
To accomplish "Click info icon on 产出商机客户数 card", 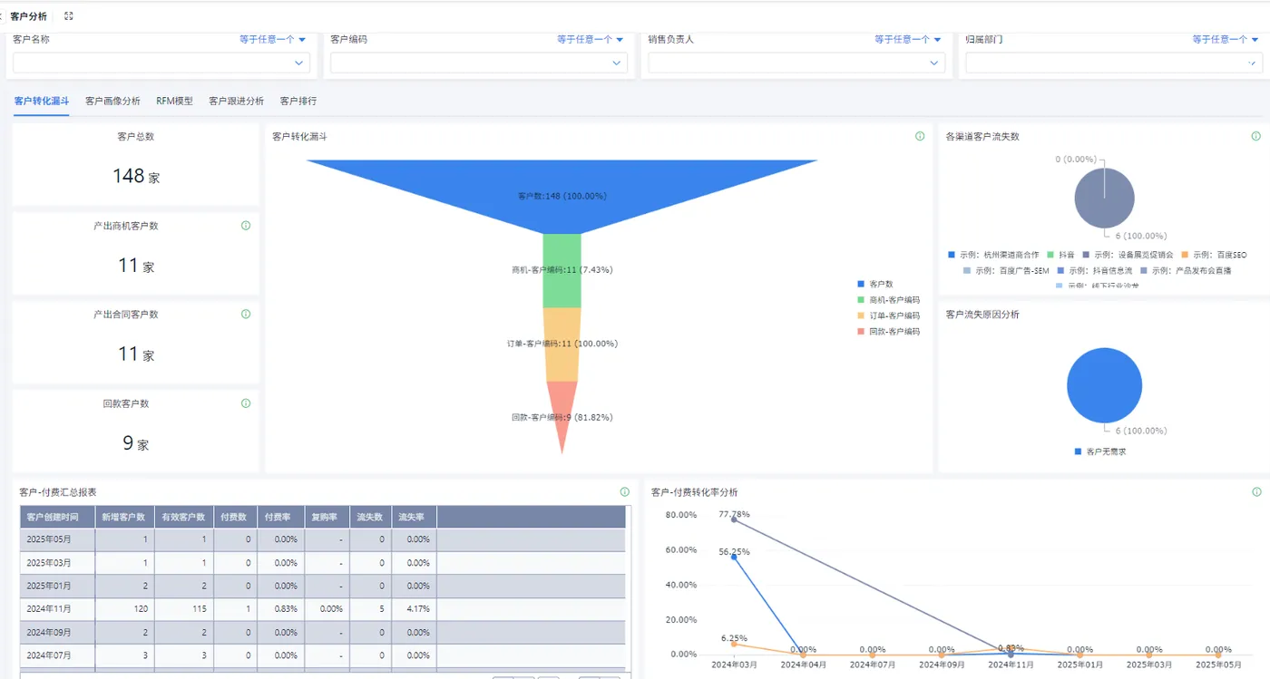I will [x=246, y=226].
